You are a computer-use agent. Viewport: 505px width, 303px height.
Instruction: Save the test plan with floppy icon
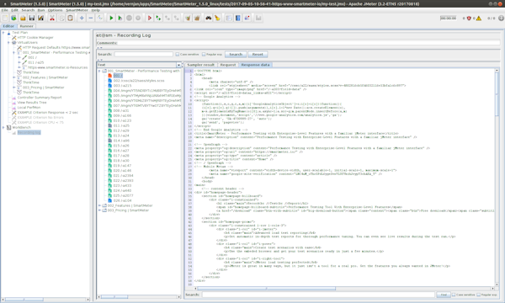click(31, 18)
